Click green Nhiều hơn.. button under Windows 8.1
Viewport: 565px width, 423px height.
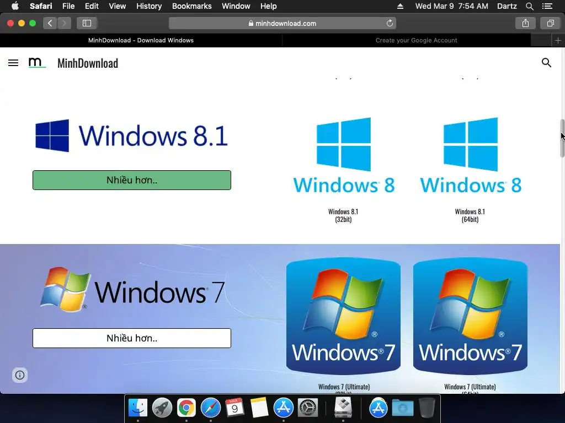[x=132, y=180]
